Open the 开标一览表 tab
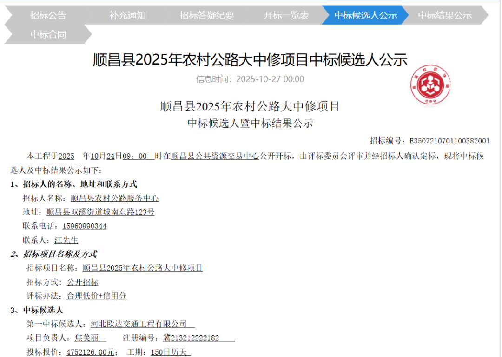Screen dimensions: 502x357 coord(286,15)
